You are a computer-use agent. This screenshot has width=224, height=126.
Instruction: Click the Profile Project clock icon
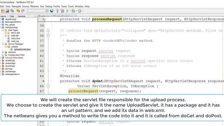79,11
